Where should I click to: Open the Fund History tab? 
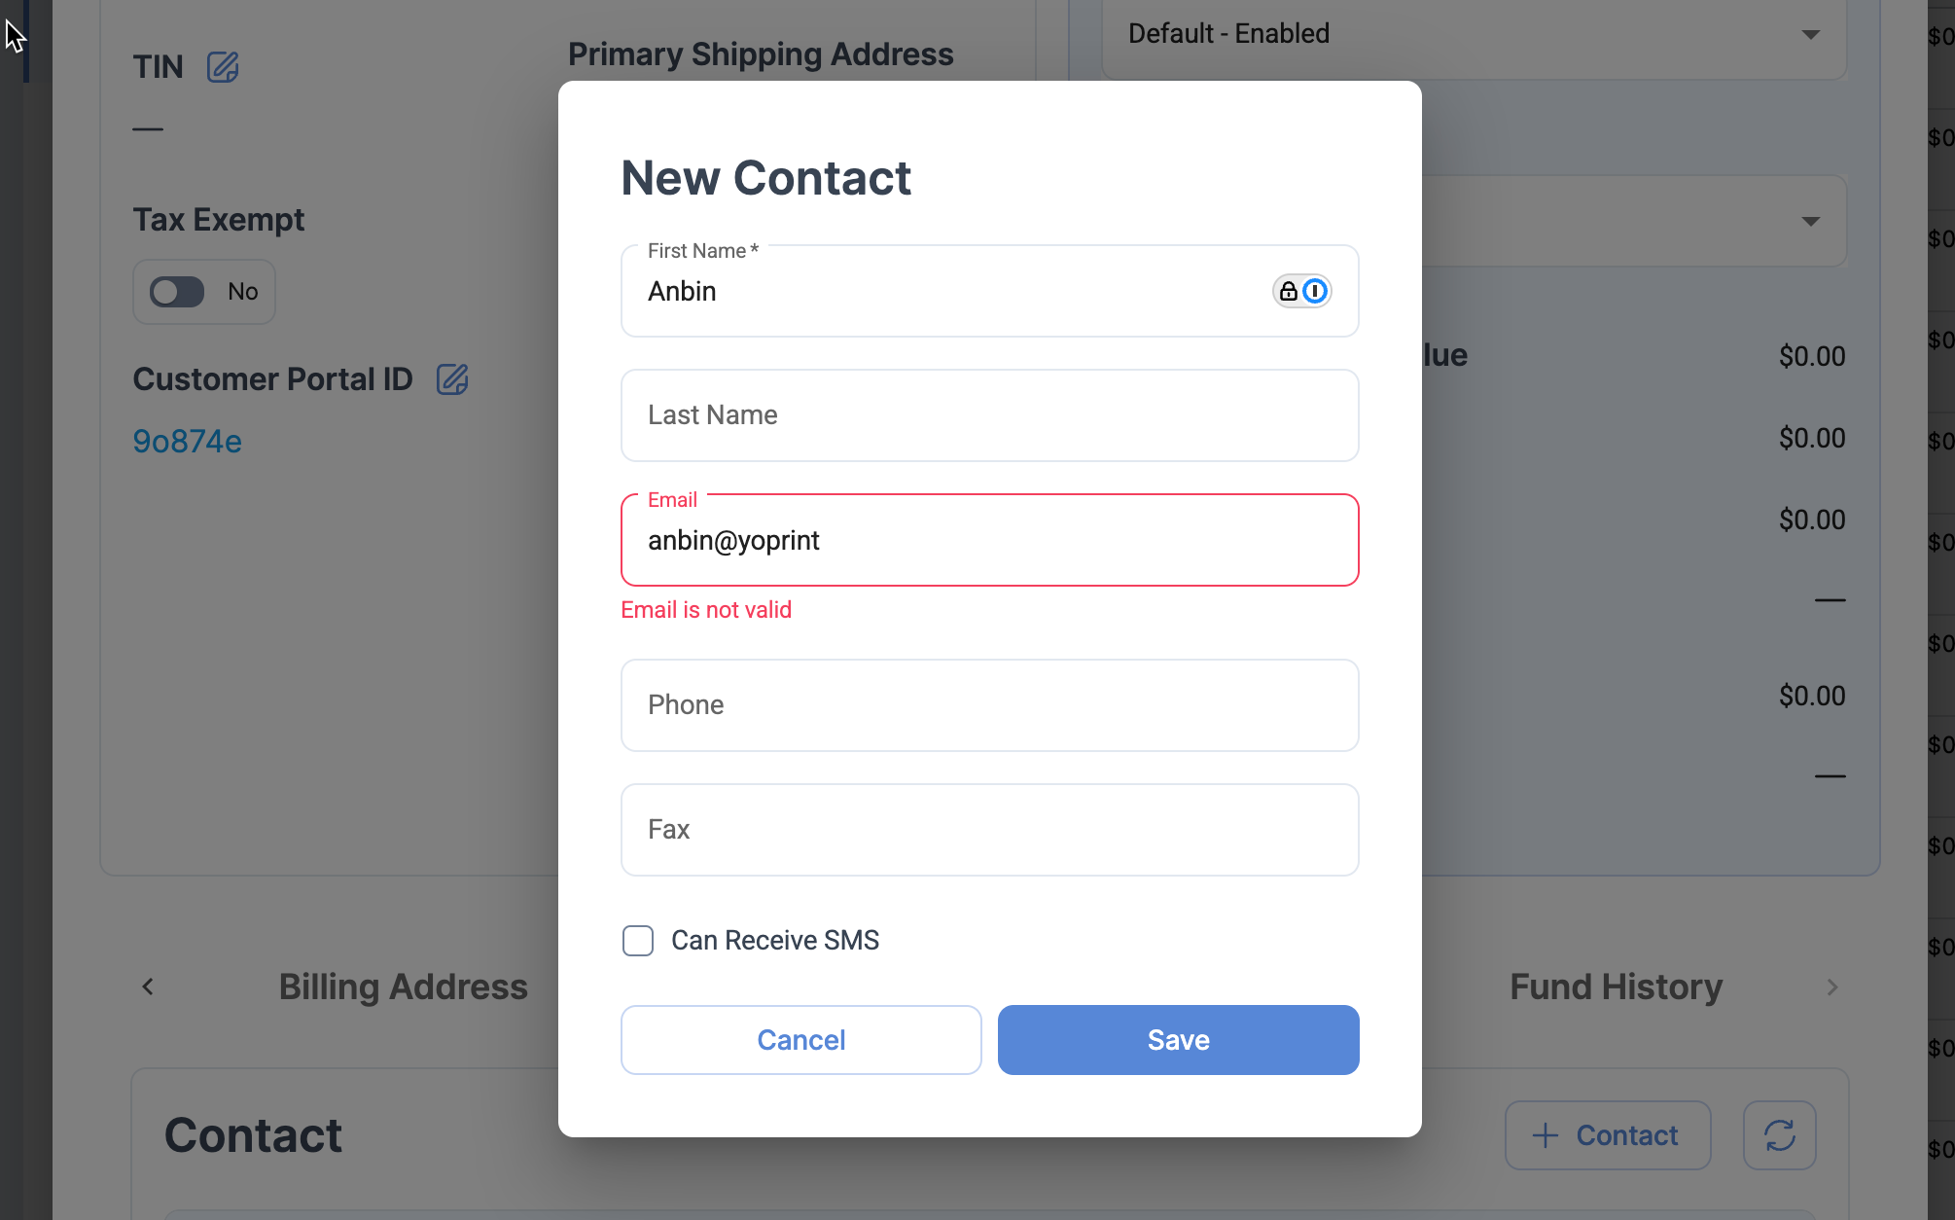1616,987
